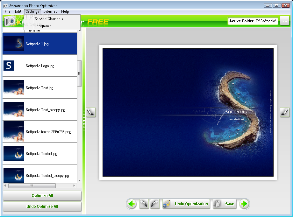Open the File menu
This screenshot has height=217, width=293.
[8, 11]
